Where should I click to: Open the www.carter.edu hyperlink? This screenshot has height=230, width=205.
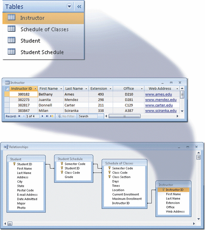coord(159,105)
